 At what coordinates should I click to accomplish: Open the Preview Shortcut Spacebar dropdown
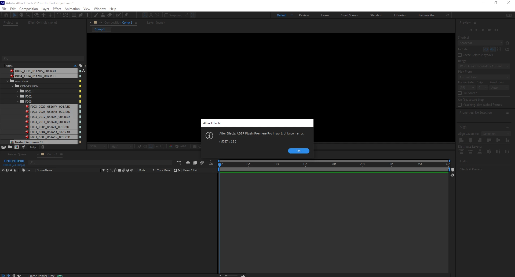(x=480, y=43)
